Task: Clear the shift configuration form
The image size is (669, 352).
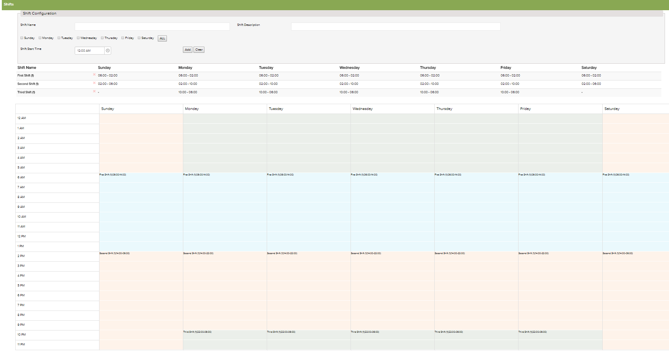Action: (x=199, y=50)
